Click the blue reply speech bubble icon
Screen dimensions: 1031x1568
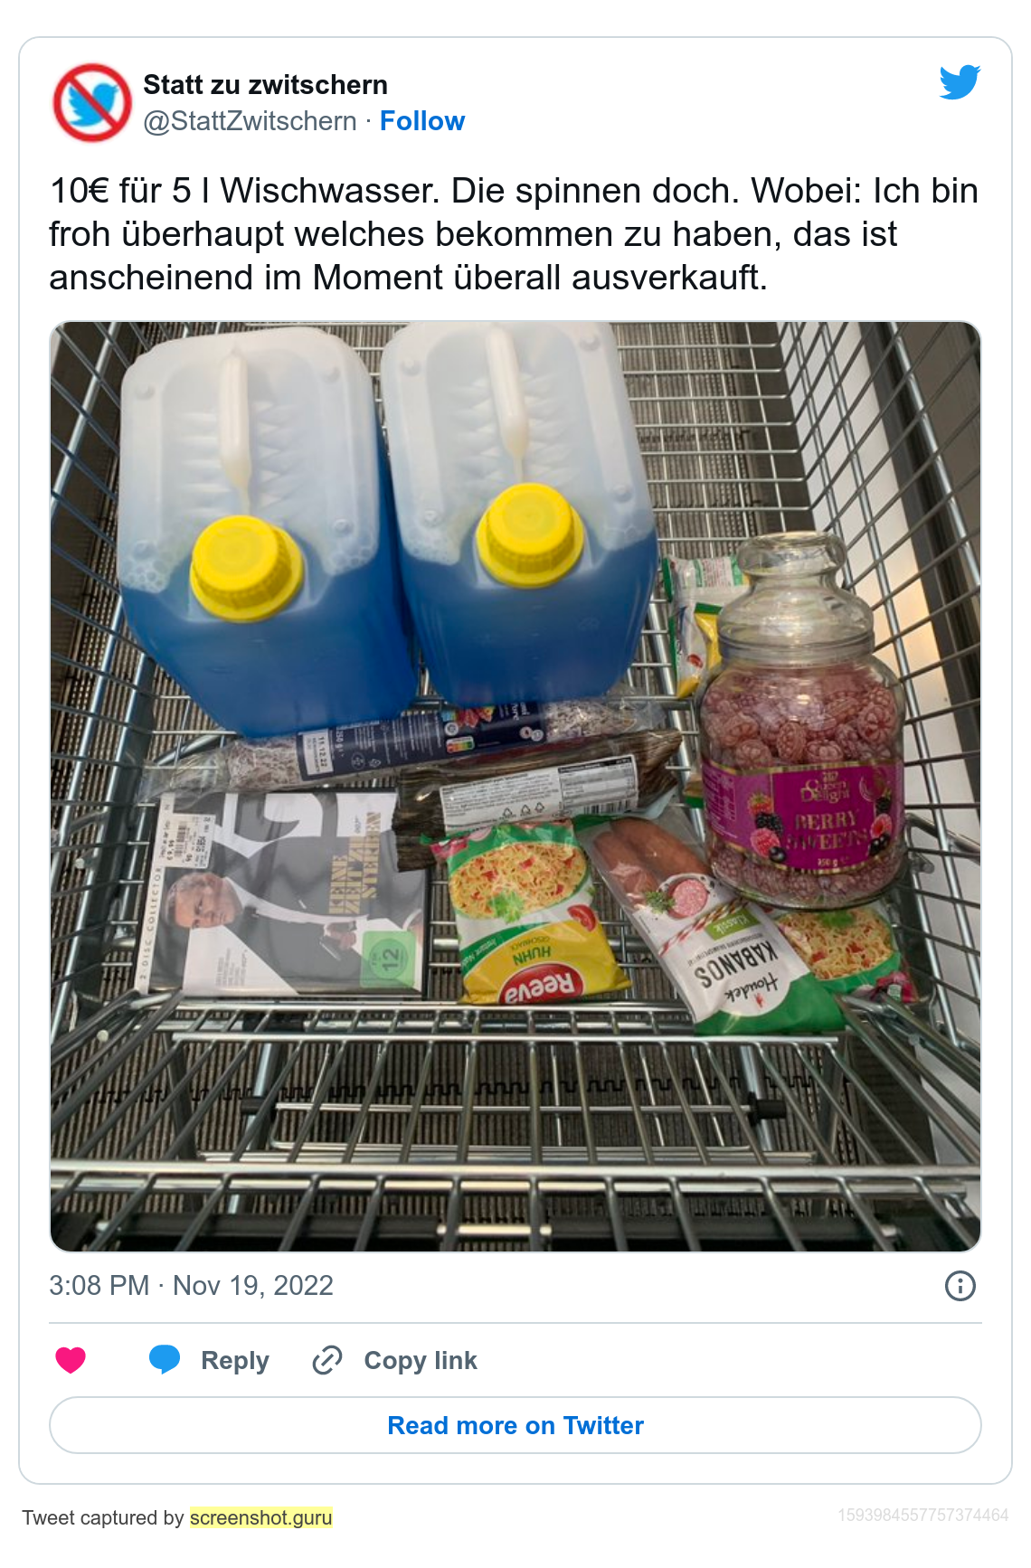[x=165, y=1360]
